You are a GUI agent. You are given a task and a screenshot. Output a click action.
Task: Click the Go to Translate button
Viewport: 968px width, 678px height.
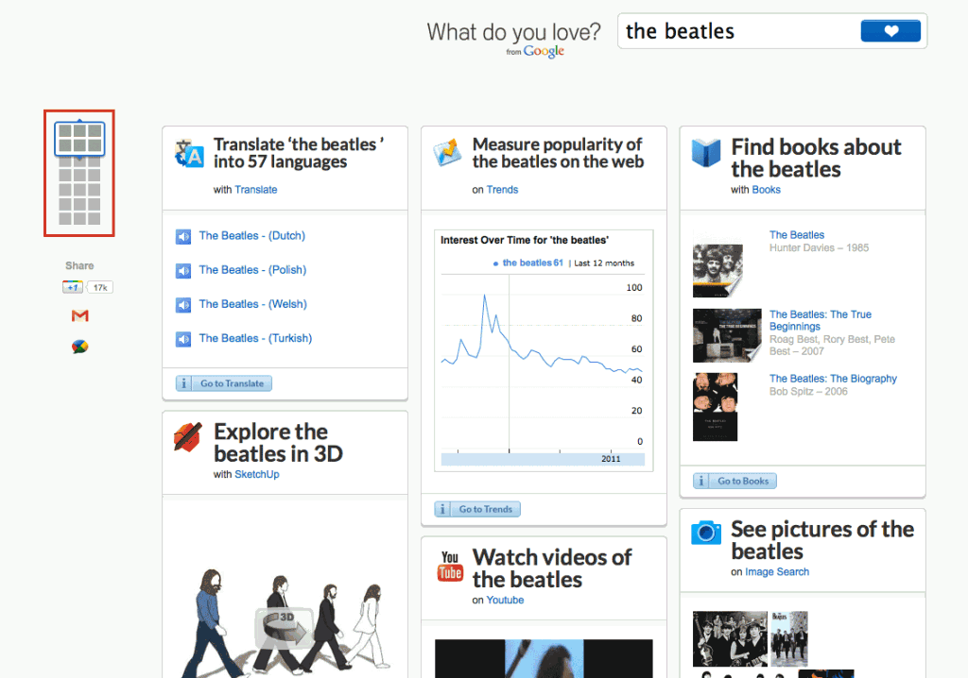232,383
